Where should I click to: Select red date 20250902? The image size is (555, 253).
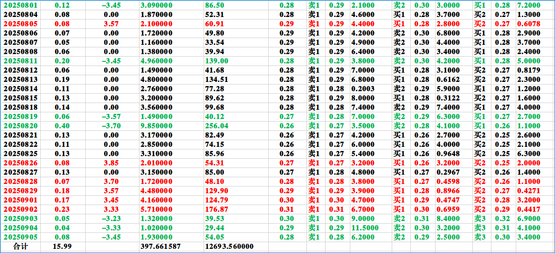click(20, 209)
